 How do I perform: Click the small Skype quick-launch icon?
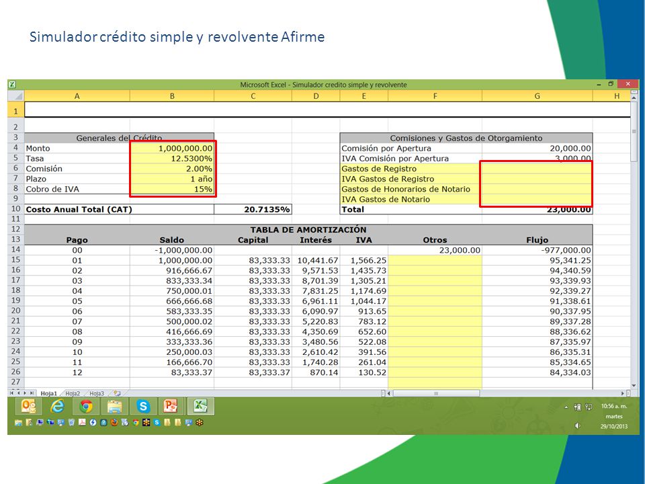[x=157, y=422]
